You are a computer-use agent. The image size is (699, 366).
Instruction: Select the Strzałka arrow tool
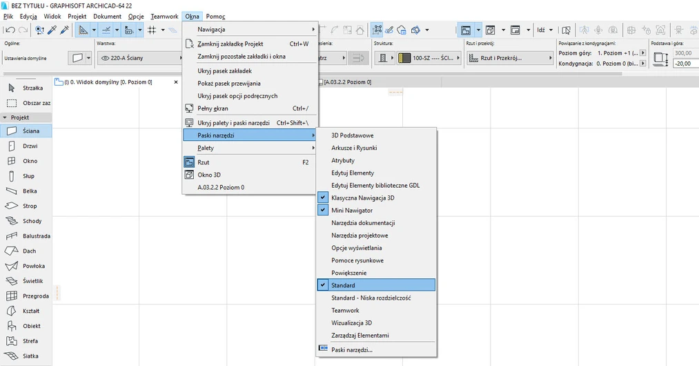(x=26, y=88)
